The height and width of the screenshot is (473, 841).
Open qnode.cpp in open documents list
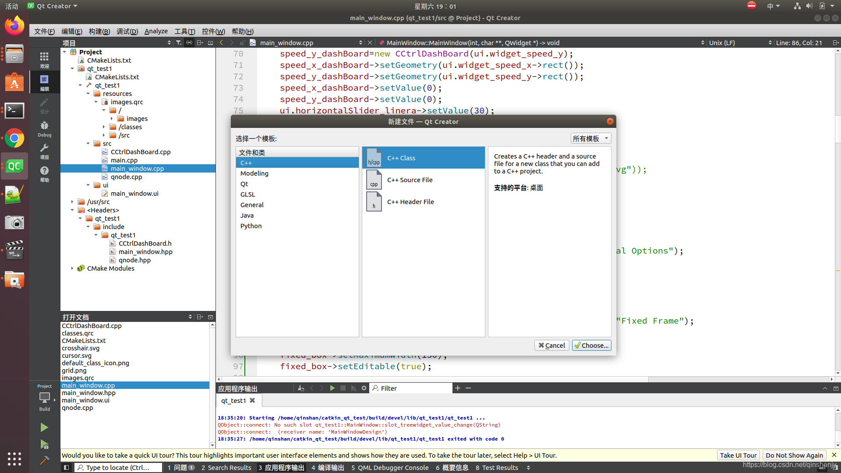click(78, 407)
